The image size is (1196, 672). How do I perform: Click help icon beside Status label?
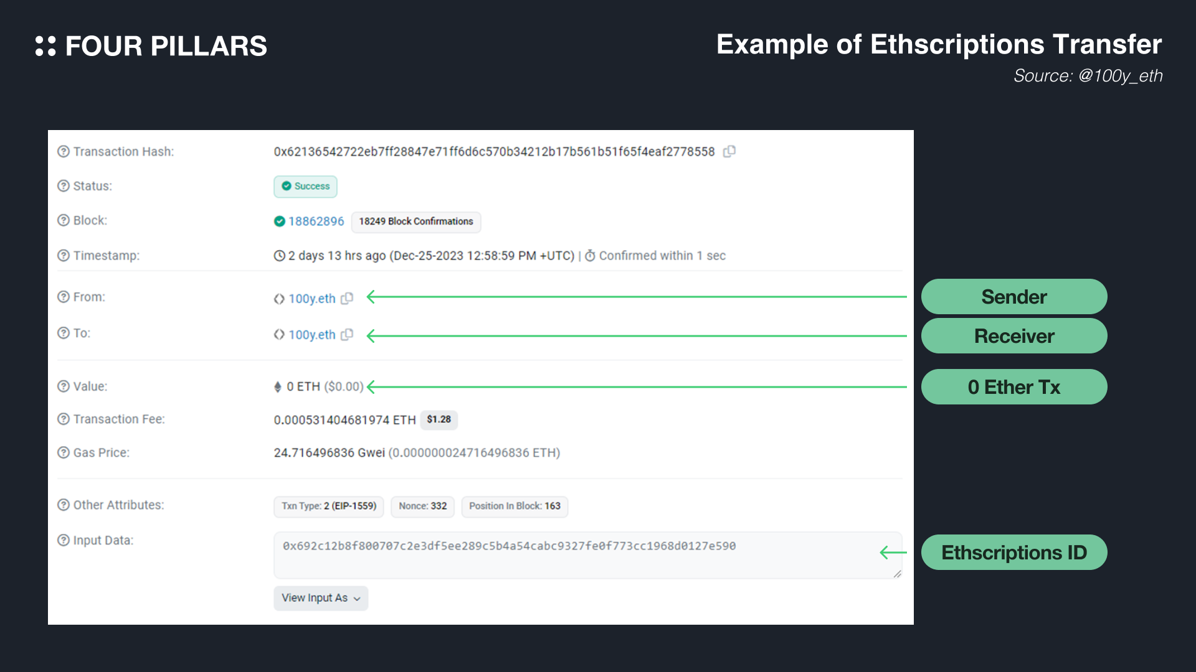[63, 186]
